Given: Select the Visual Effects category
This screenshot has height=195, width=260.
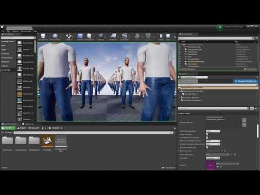Looking at the screenshot, I should coord(7,58).
